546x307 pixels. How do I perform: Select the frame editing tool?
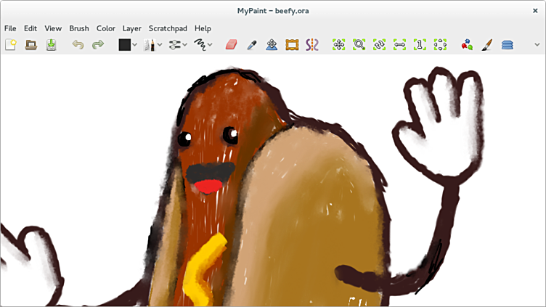click(x=292, y=45)
